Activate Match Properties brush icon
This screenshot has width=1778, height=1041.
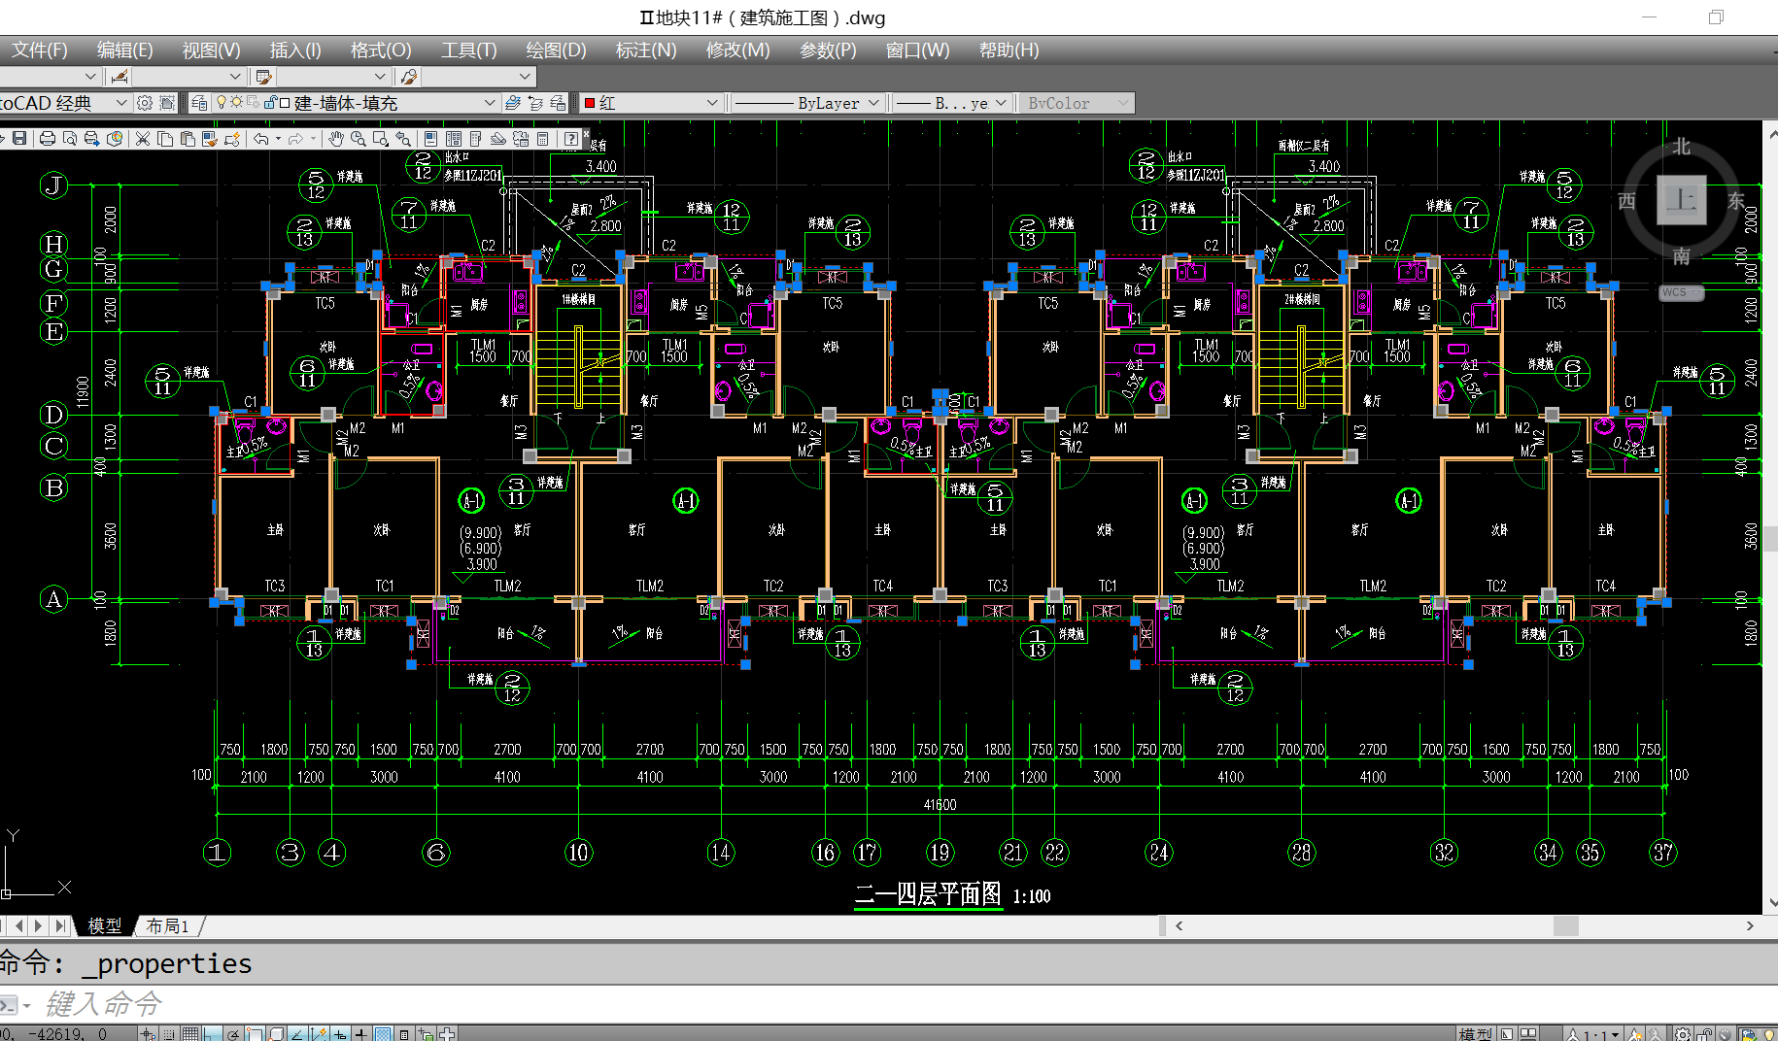coord(210,139)
